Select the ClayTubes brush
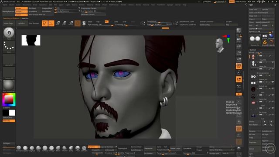Screen dimensions: 279x157 click(32, 148)
